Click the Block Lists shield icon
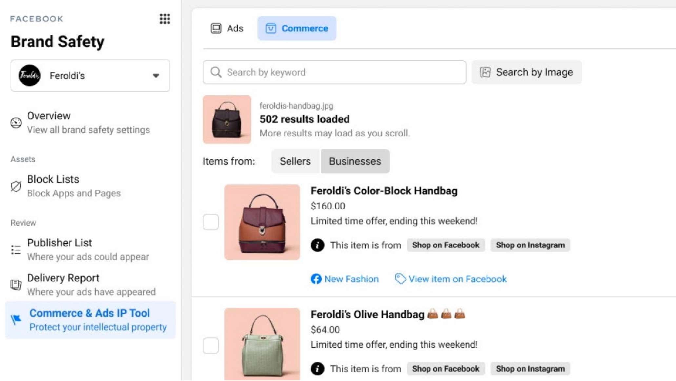This screenshot has height=381, width=676. (16, 186)
